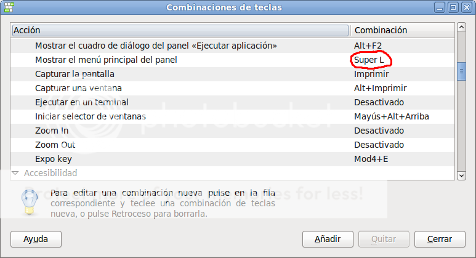Image resolution: width=476 pixels, height=258 pixels.
Task: Expand the Accesibilidad category
Action: (16, 174)
